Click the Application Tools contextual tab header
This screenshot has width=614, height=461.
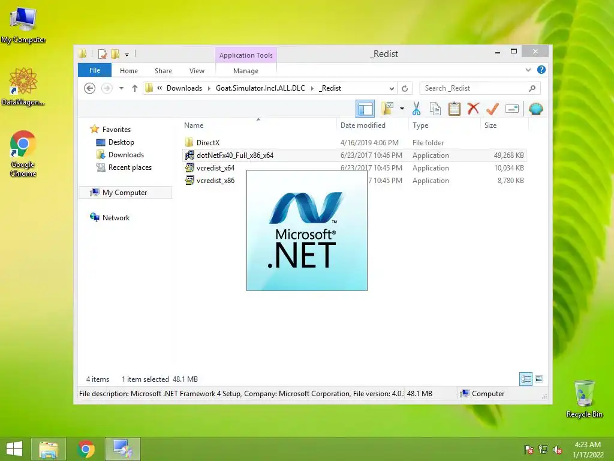click(x=246, y=55)
